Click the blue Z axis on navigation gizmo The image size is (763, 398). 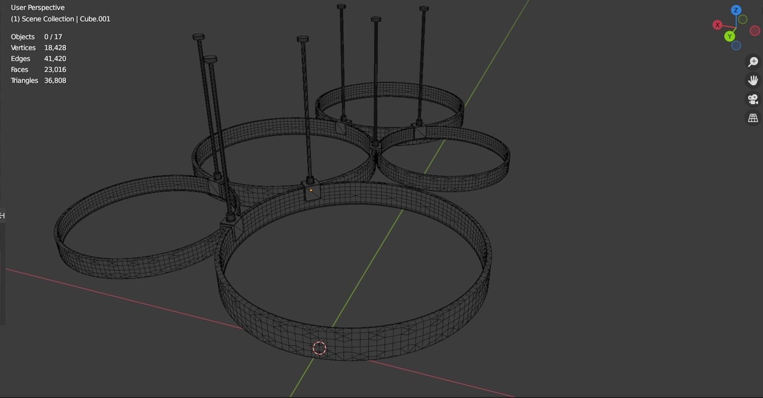(x=736, y=10)
